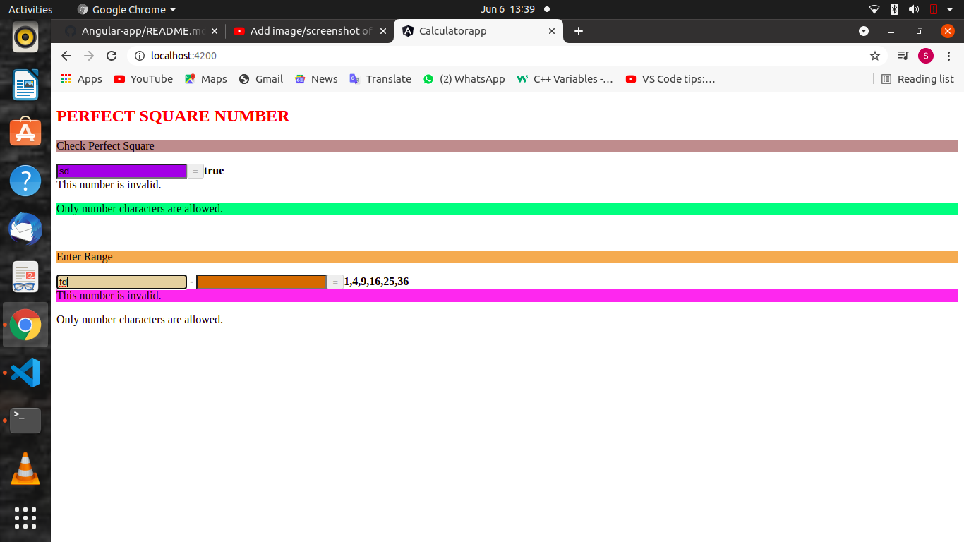Toggle the bookmark star for this page

click(874, 56)
